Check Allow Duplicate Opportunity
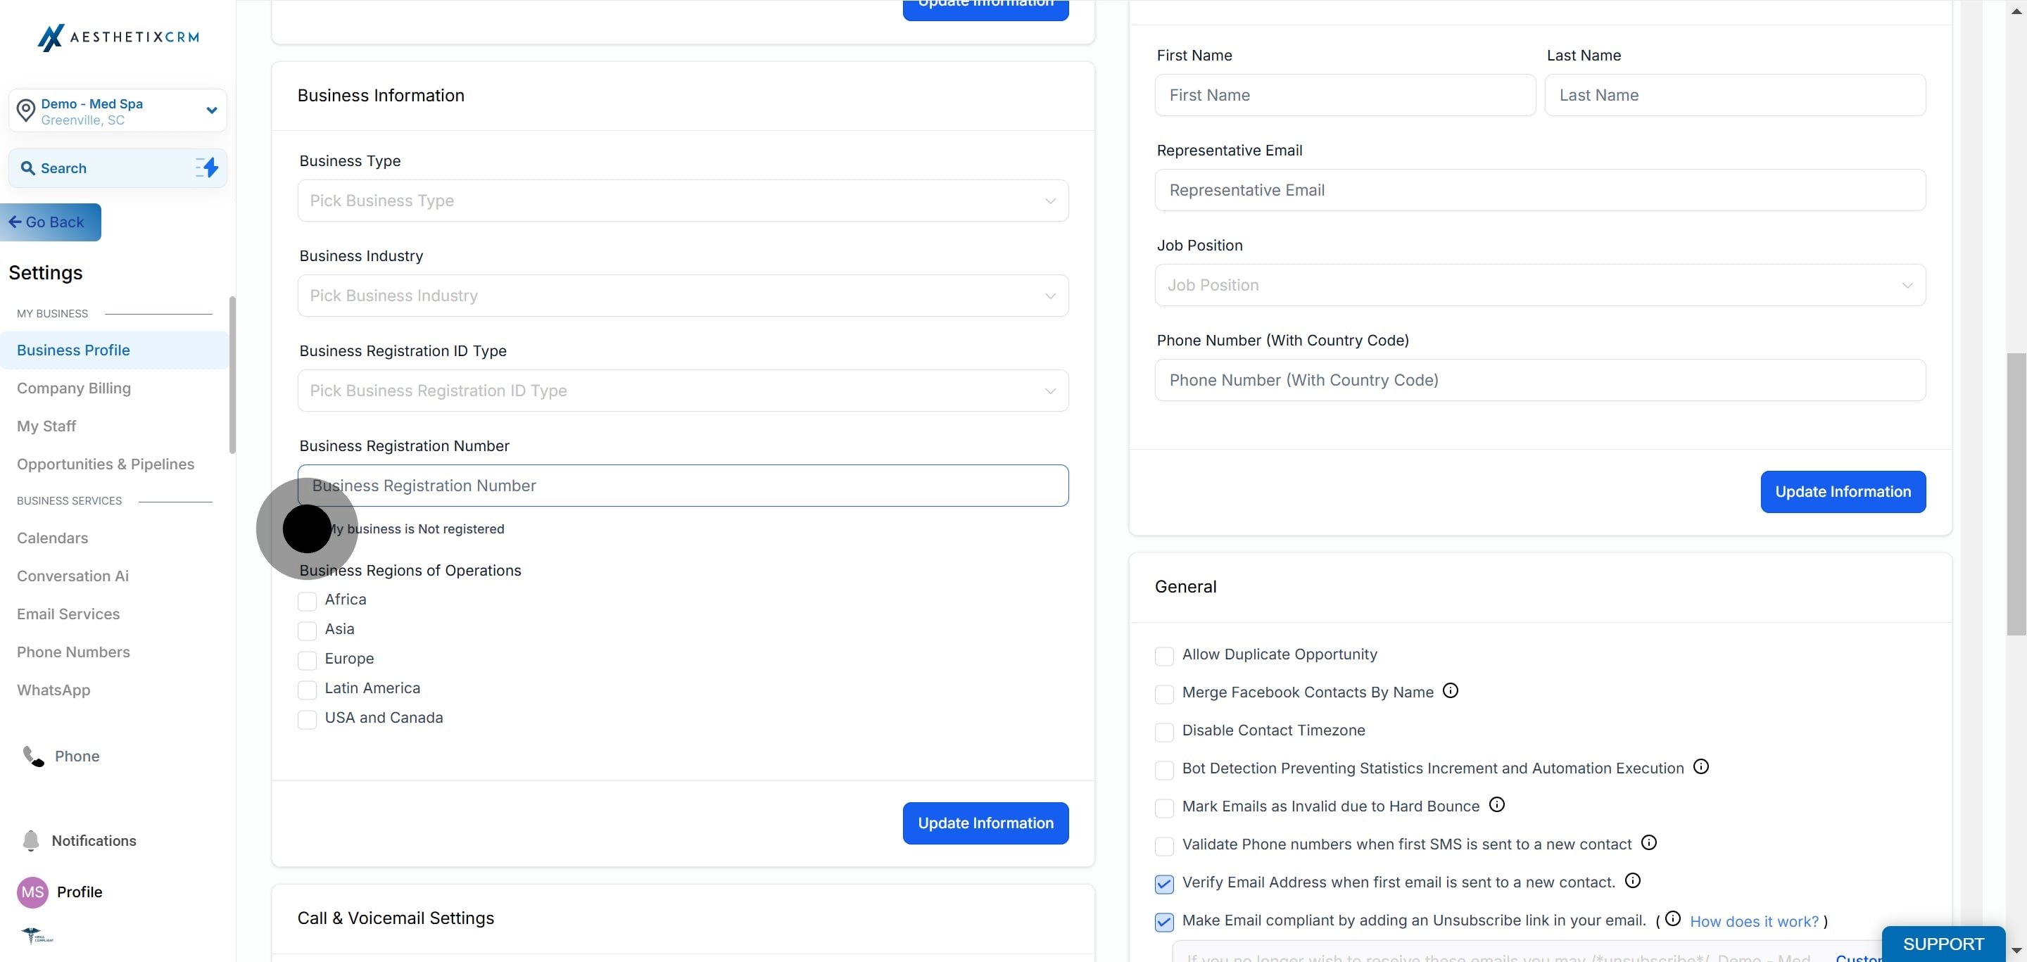 1164,655
